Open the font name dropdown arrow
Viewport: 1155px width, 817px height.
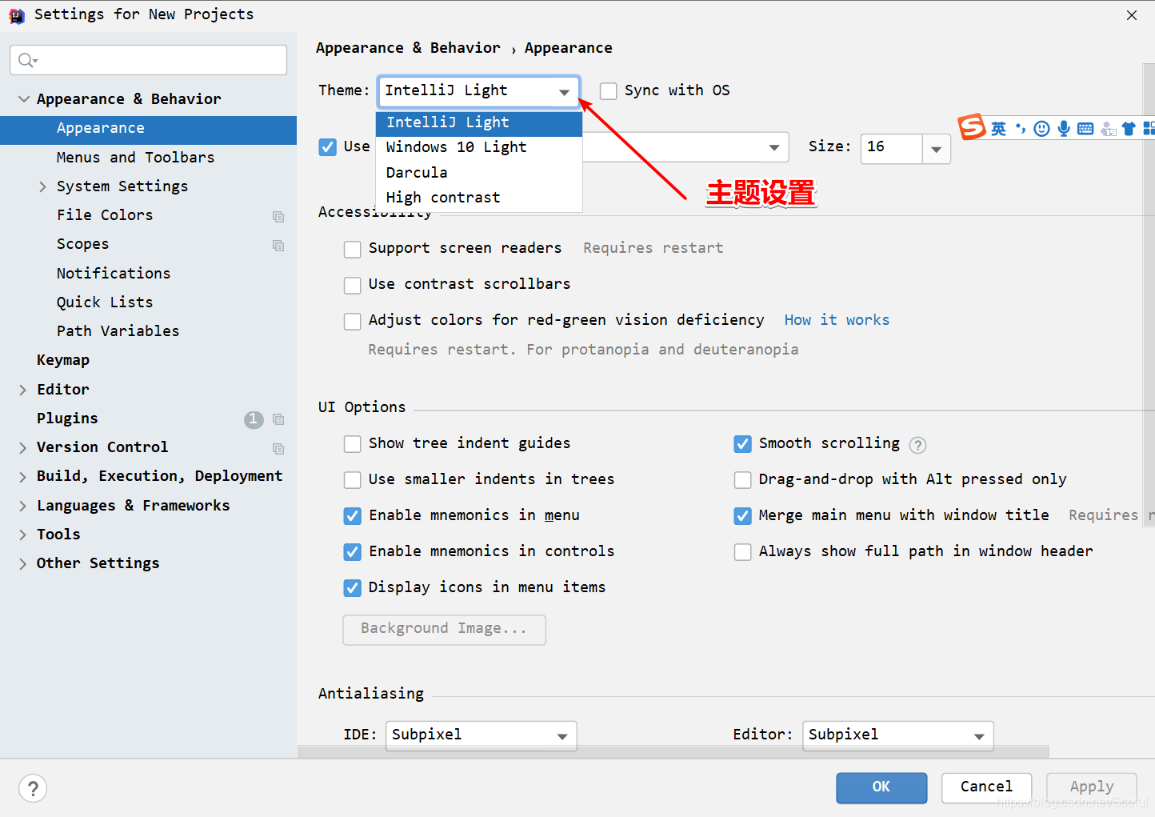[773, 147]
